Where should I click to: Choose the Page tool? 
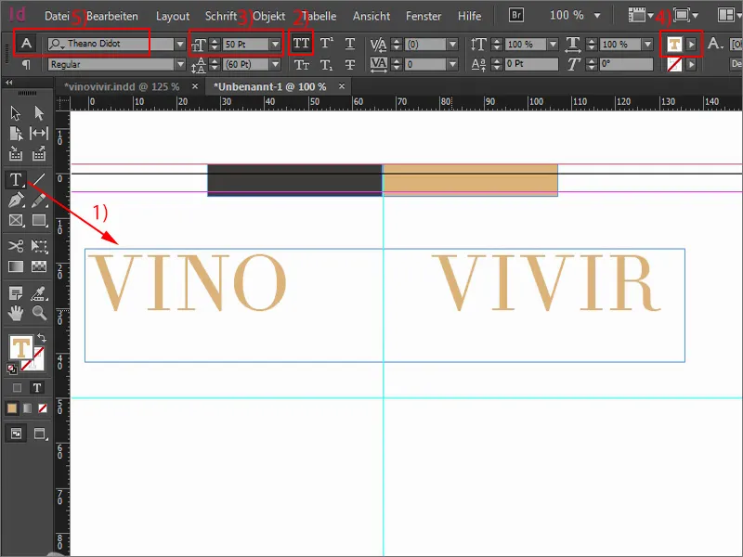click(x=16, y=134)
